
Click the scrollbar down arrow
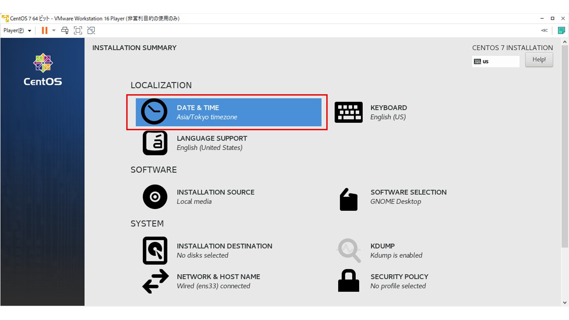565,303
